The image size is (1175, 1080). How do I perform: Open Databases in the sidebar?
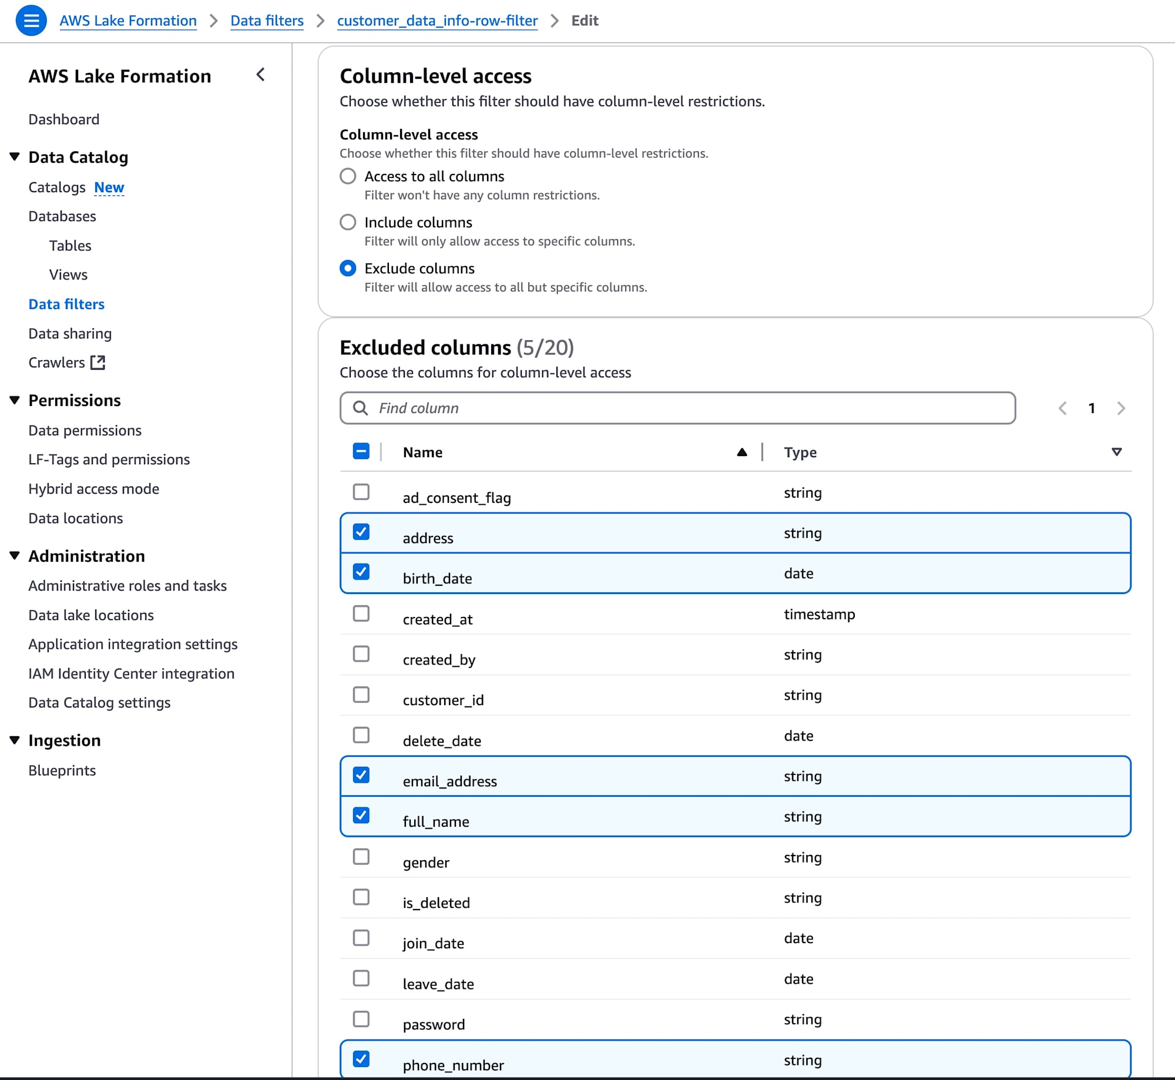pos(62,216)
